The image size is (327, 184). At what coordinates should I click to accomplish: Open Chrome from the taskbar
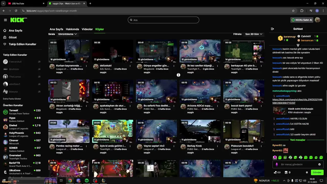[70, 180]
